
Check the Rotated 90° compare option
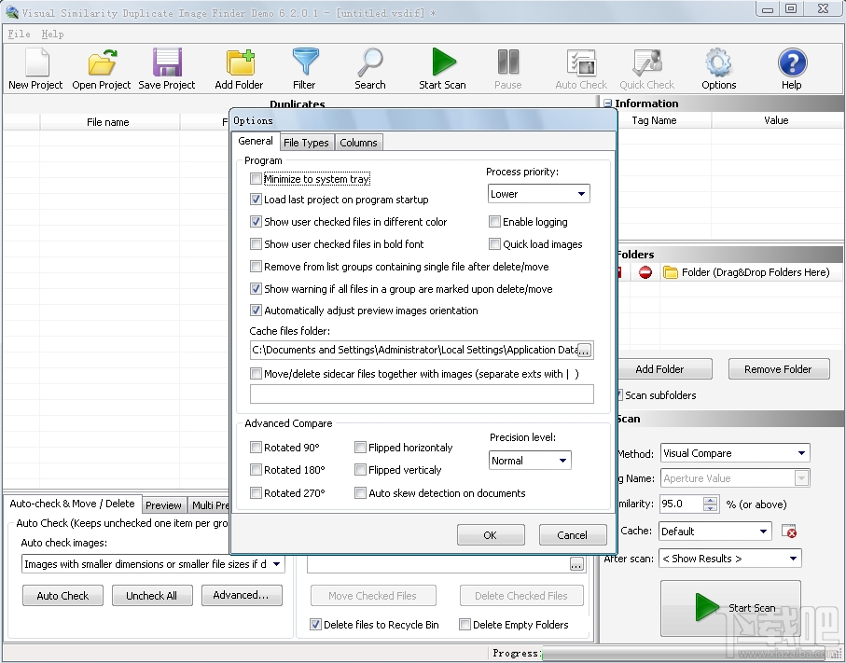[x=257, y=448]
